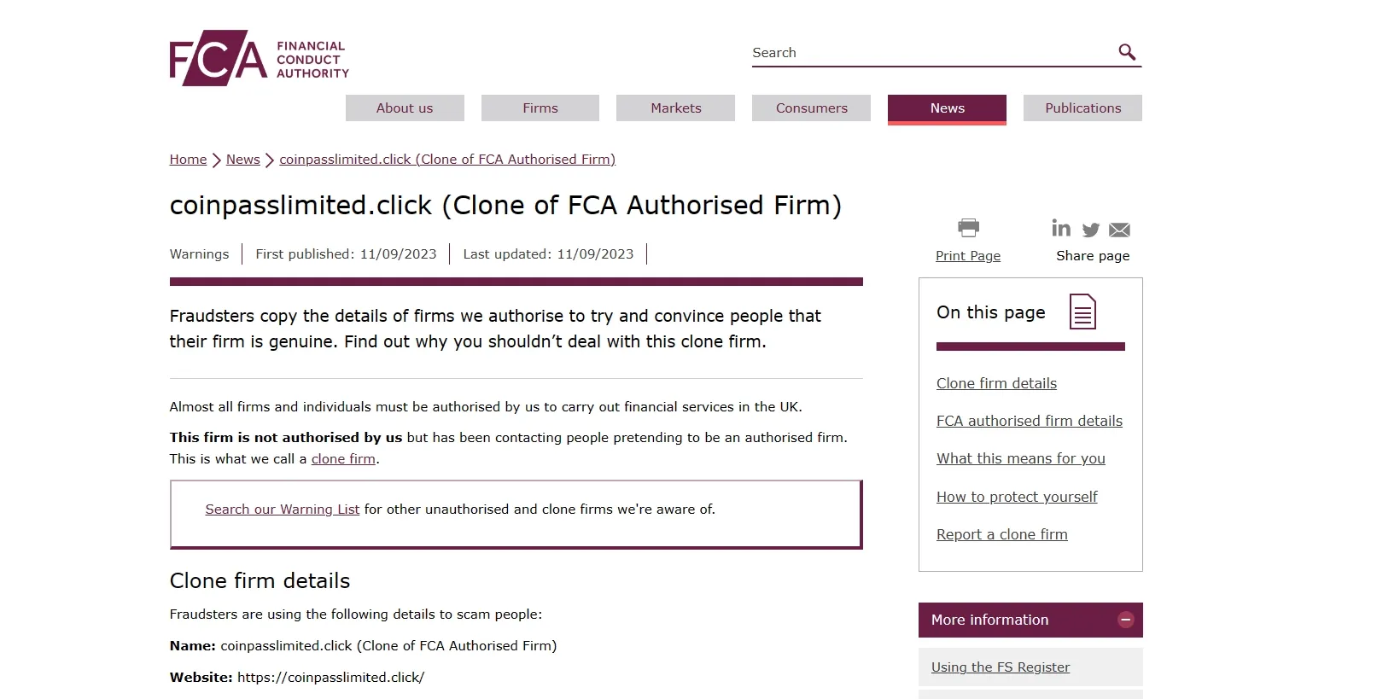Share page via Twitter icon

tap(1091, 230)
